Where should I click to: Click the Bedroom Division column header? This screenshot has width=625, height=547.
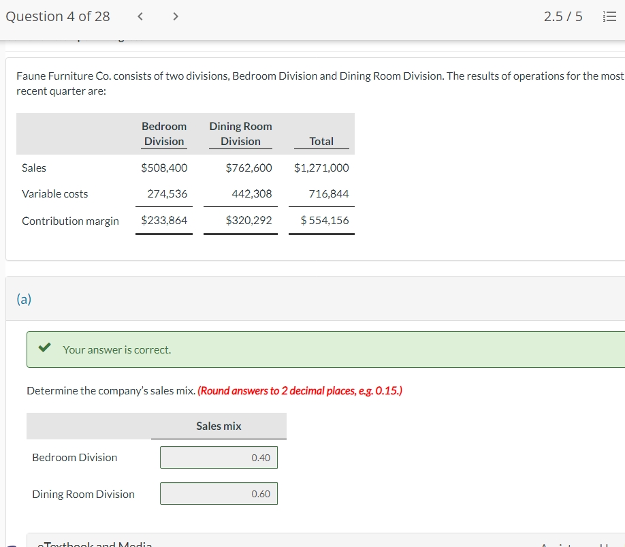click(164, 134)
